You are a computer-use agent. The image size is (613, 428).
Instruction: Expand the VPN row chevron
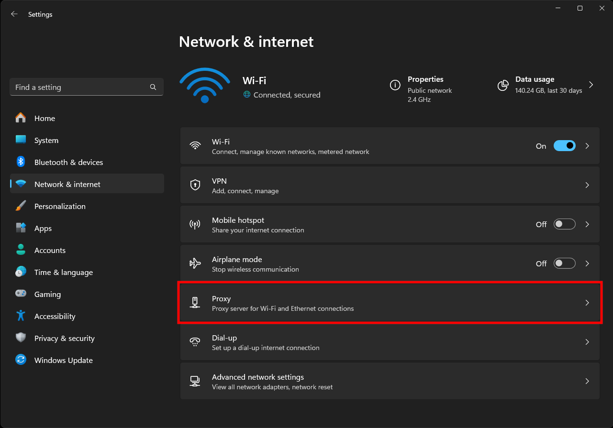pyautogui.click(x=587, y=185)
